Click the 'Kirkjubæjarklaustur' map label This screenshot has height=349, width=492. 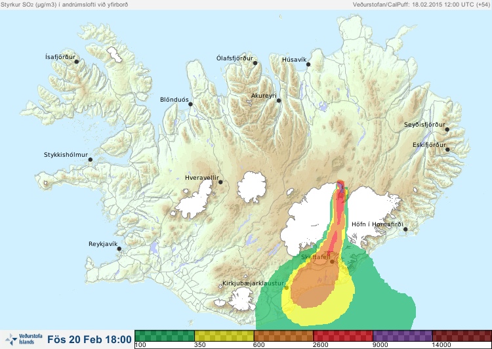pyautogui.click(x=253, y=283)
